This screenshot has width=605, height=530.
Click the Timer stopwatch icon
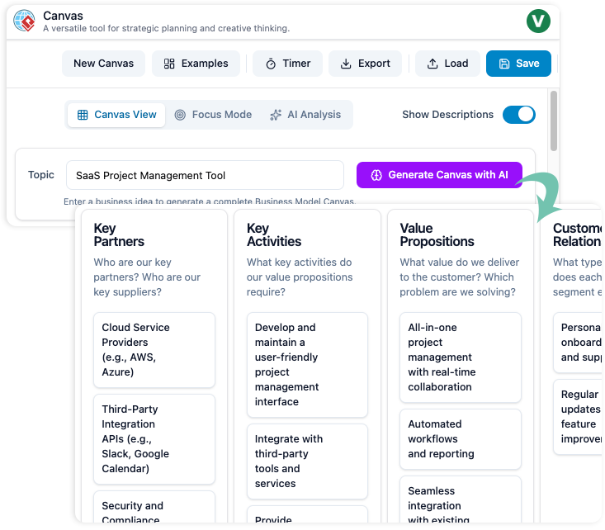click(270, 64)
